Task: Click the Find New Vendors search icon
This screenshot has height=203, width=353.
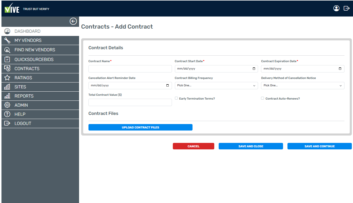Action: [x=7, y=50]
